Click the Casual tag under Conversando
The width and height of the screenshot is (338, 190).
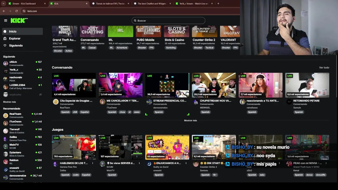coord(92,48)
